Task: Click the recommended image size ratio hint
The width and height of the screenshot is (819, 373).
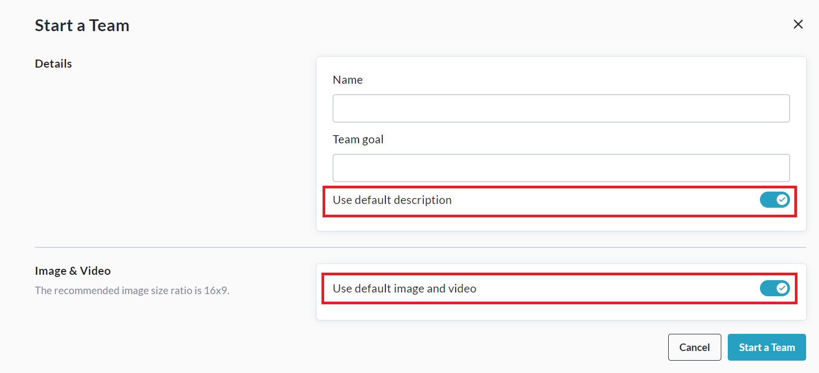Action: [132, 291]
